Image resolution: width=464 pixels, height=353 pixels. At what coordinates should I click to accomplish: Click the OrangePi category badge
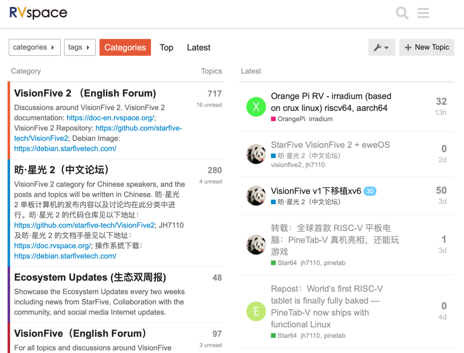click(x=288, y=119)
